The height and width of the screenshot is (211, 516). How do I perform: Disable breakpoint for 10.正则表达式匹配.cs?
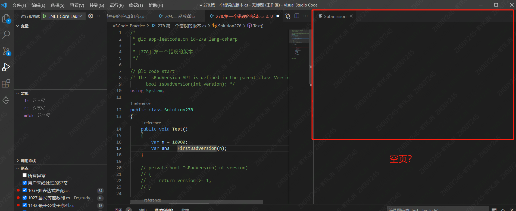pos(25,190)
